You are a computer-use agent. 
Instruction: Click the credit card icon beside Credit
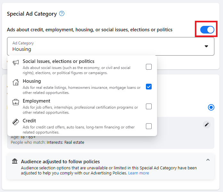pos(16,122)
